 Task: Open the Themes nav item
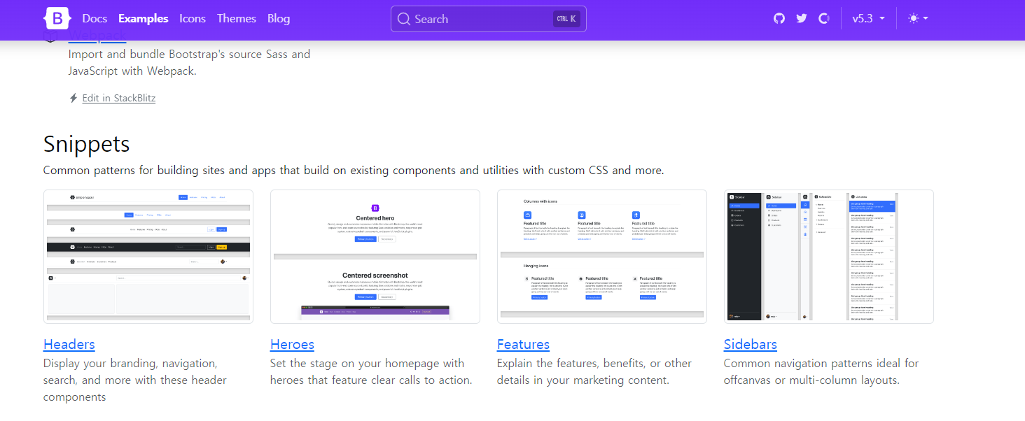coord(237,18)
